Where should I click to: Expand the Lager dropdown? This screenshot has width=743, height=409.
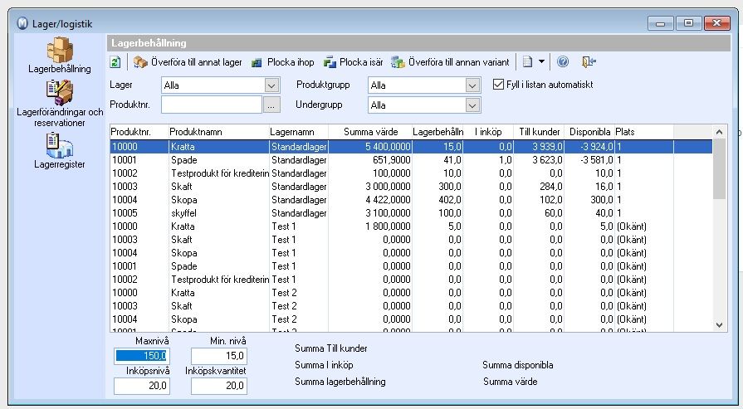pyautogui.click(x=271, y=85)
